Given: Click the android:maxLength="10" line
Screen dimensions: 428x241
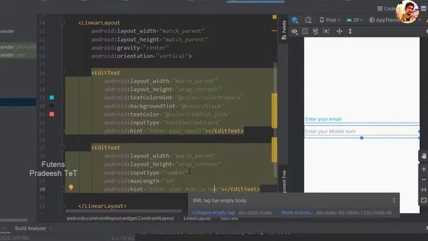Looking at the screenshot, I should click(x=140, y=181).
